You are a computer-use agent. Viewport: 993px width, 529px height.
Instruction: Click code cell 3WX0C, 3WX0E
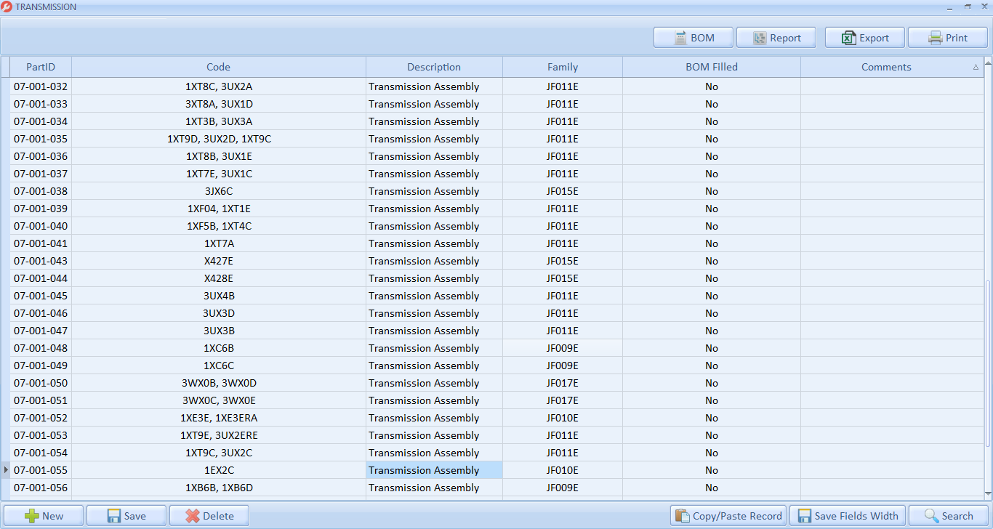(x=219, y=400)
